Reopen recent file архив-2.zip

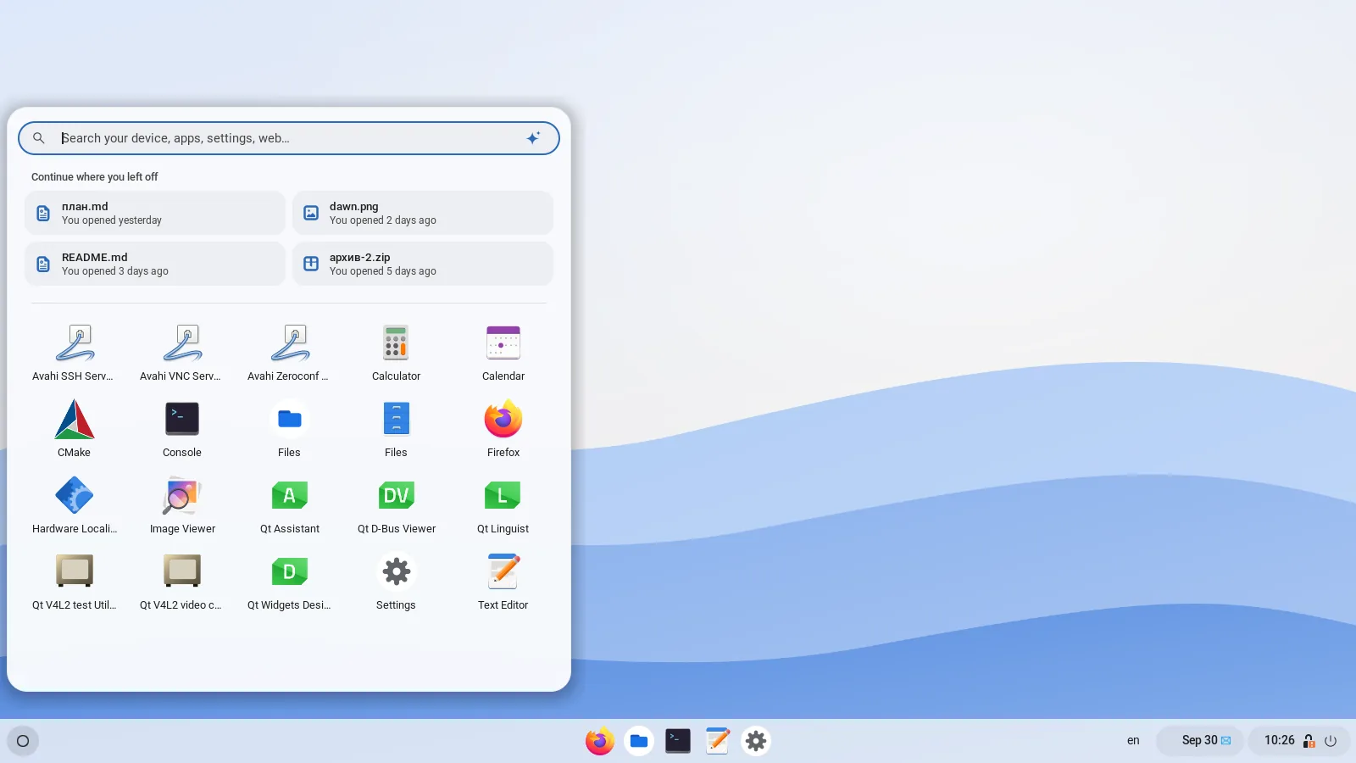(x=423, y=264)
